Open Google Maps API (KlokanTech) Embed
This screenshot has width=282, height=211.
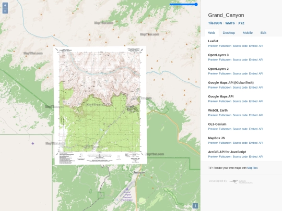click(253, 88)
